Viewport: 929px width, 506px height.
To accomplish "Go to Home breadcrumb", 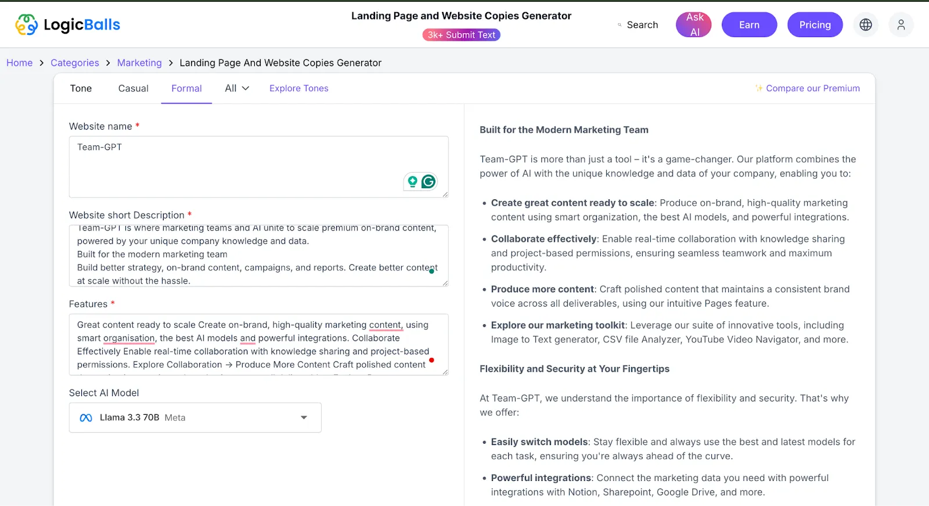I will [19, 63].
